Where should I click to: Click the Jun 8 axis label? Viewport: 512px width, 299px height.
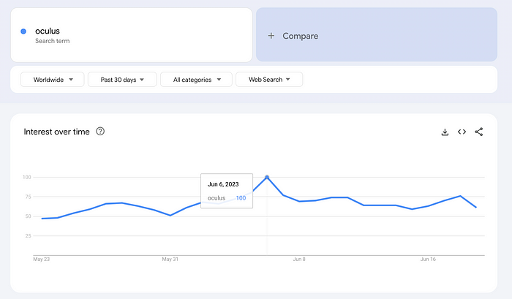(x=299, y=260)
